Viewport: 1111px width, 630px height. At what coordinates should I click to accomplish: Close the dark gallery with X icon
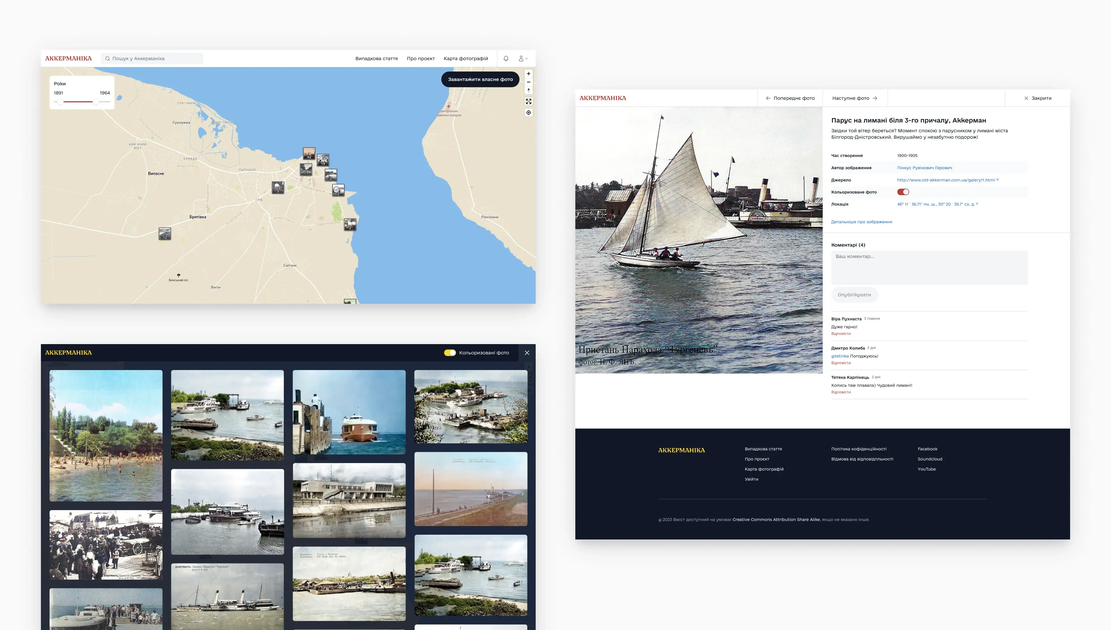click(527, 353)
